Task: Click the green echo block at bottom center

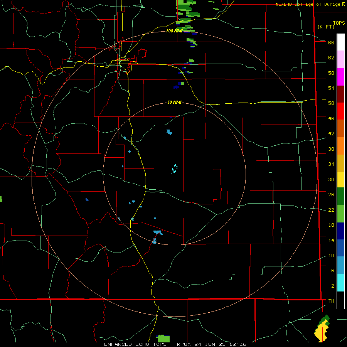Action: pos(163,339)
